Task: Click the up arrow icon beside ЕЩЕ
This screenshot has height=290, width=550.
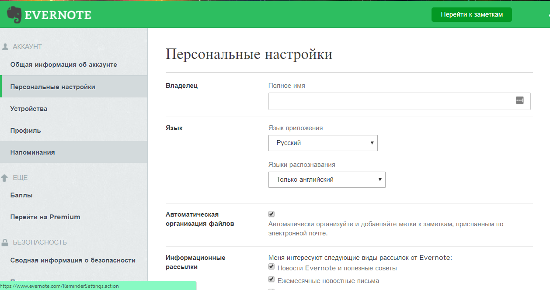Action: 5,178
